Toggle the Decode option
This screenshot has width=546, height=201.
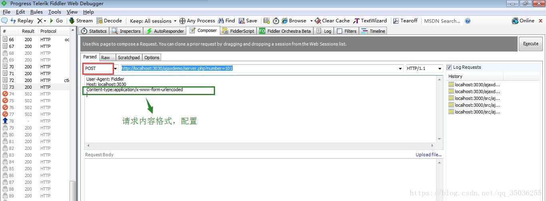(109, 21)
